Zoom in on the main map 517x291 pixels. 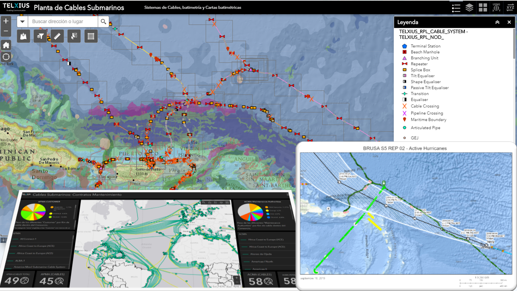6,21
